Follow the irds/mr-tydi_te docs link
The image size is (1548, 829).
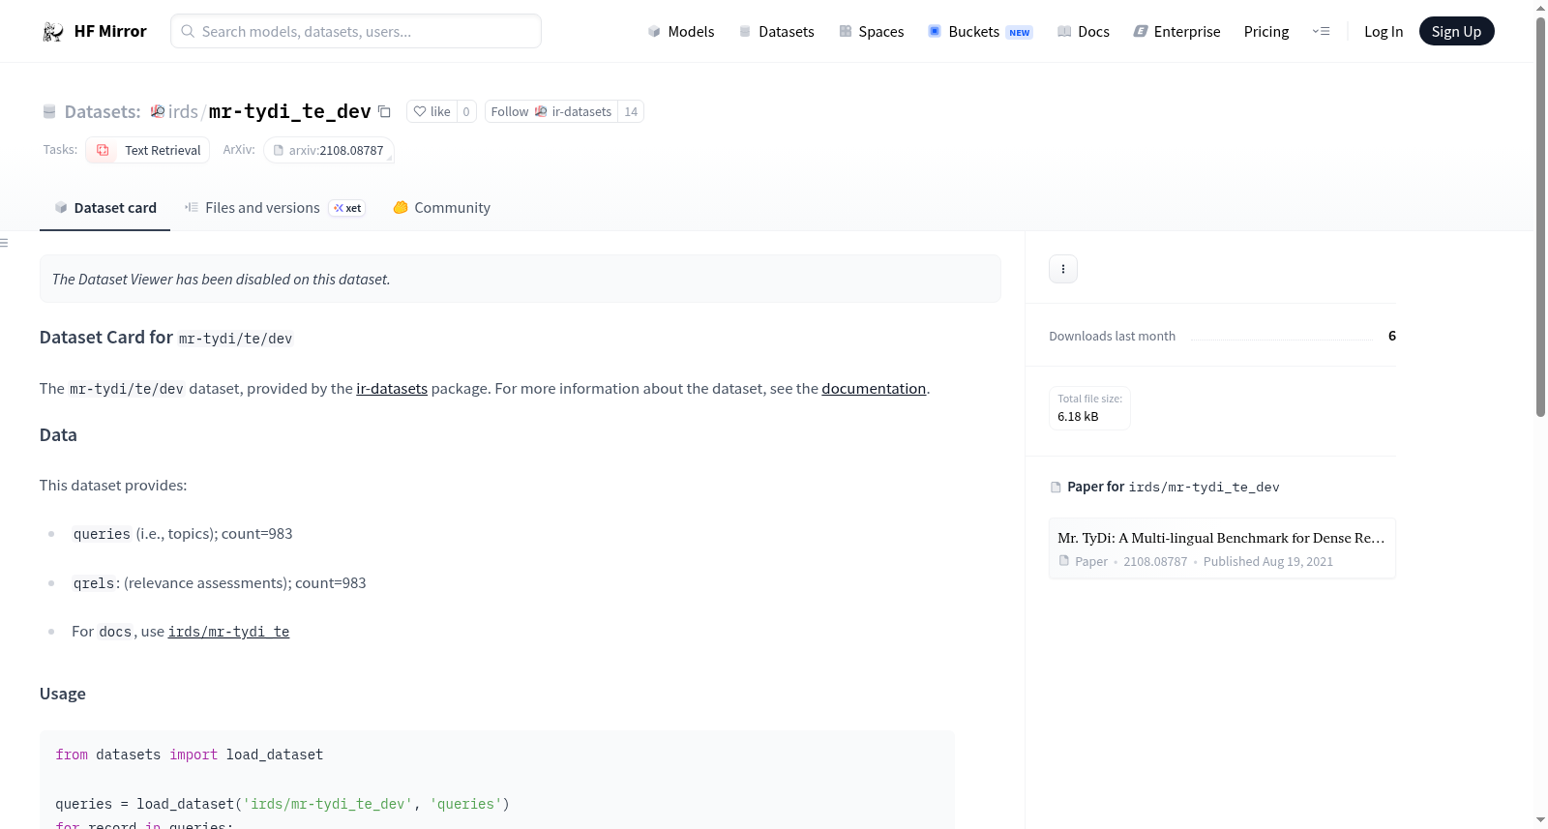[228, 632]
